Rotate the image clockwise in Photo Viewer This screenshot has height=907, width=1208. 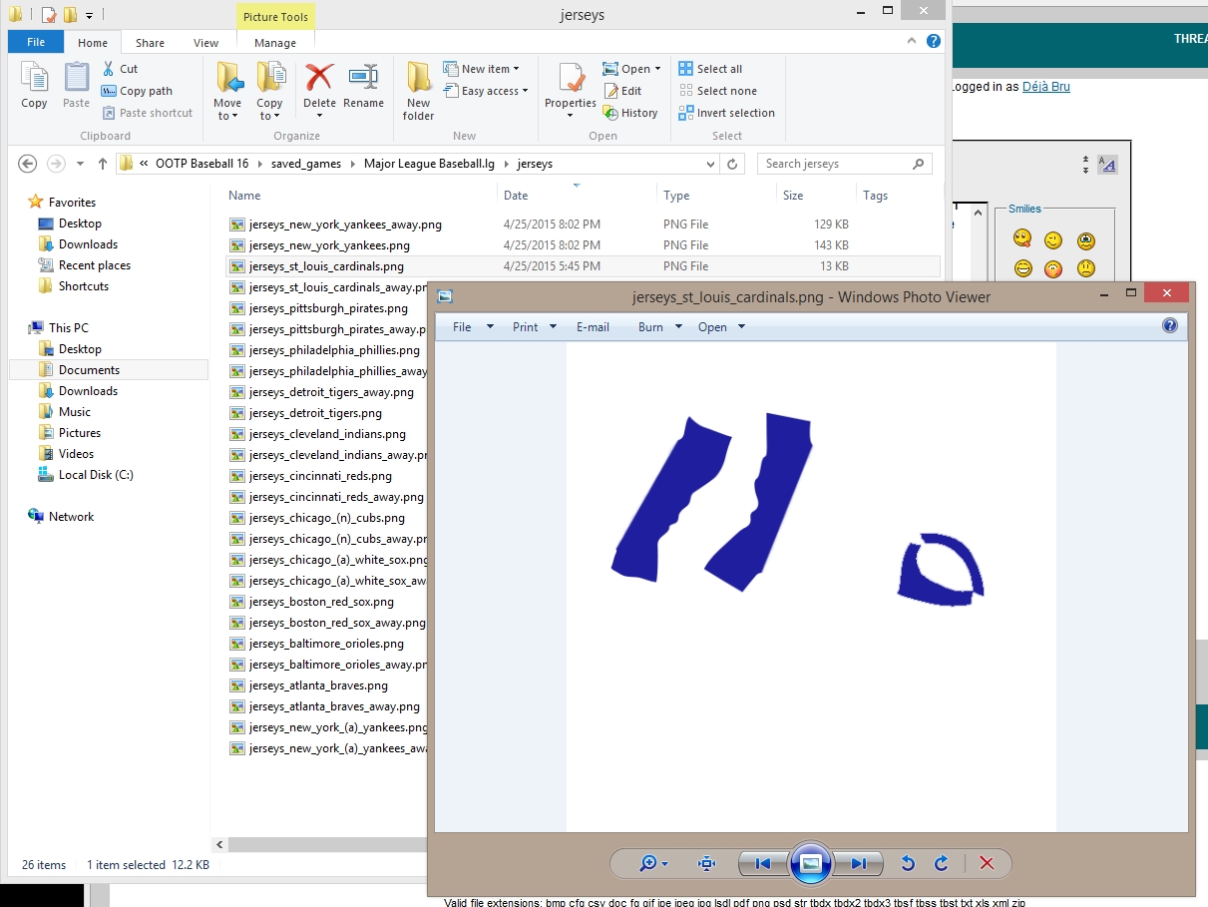(941, 863)
